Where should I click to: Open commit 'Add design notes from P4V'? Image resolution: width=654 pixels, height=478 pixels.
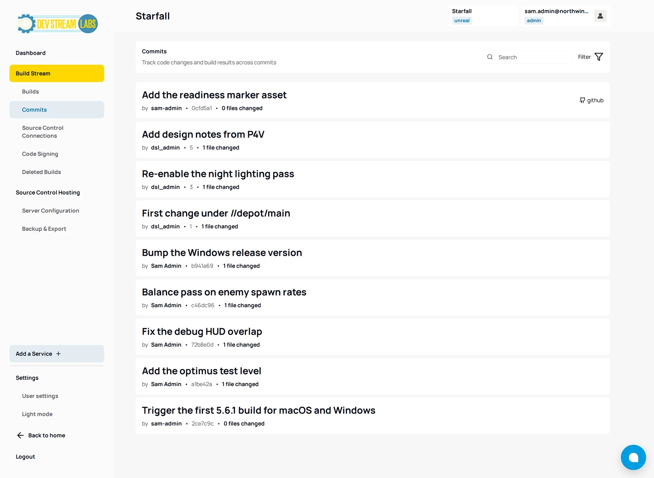click(373, 140)
